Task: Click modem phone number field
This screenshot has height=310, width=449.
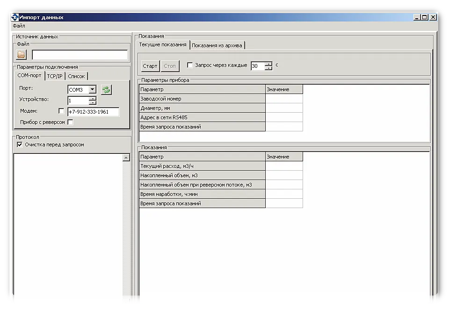Action: click(93, 112)
